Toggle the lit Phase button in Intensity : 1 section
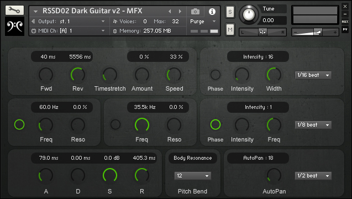This screenshot has height=199, width=352. [x=216, y=124]
